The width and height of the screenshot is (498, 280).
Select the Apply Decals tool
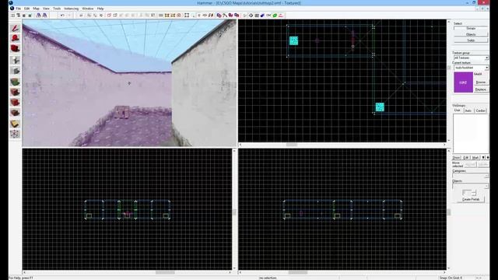(x=15, y=102)
